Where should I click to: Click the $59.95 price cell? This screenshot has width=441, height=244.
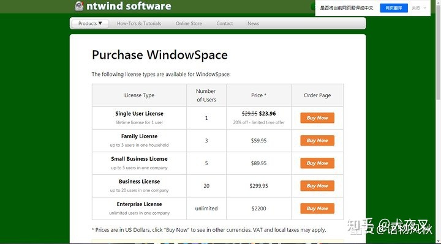258,141
